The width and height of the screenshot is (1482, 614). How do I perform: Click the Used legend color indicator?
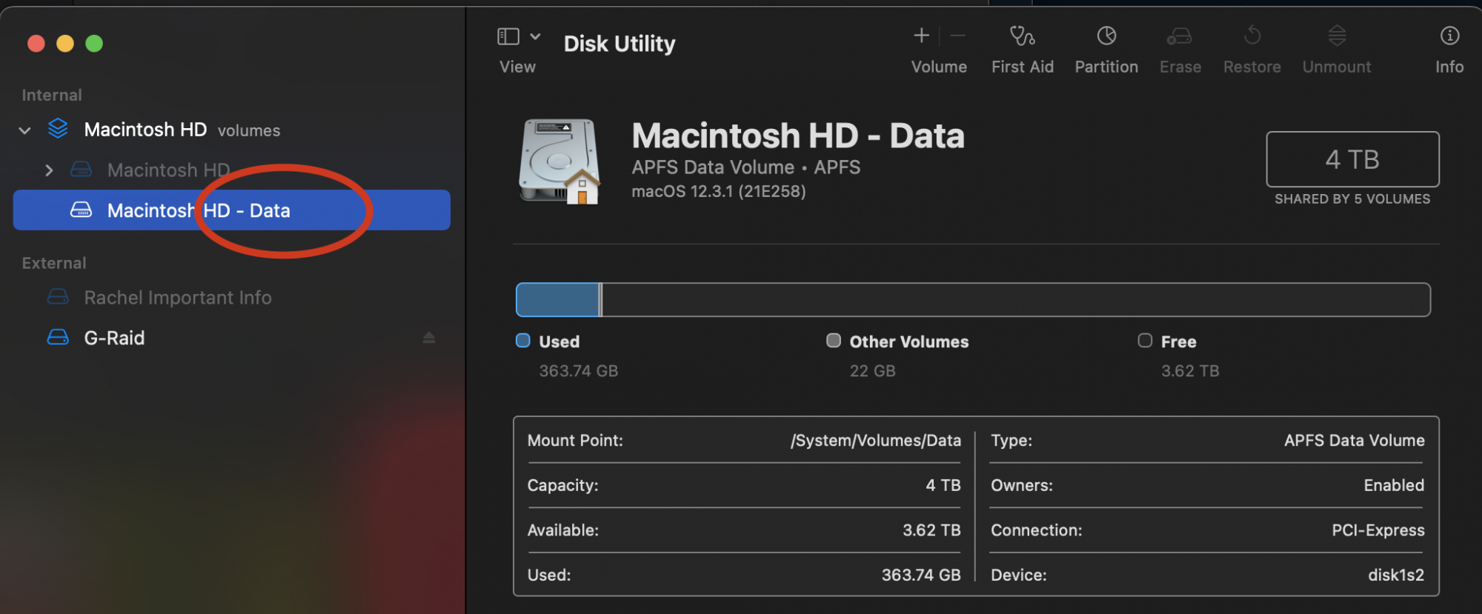point(523,341)
